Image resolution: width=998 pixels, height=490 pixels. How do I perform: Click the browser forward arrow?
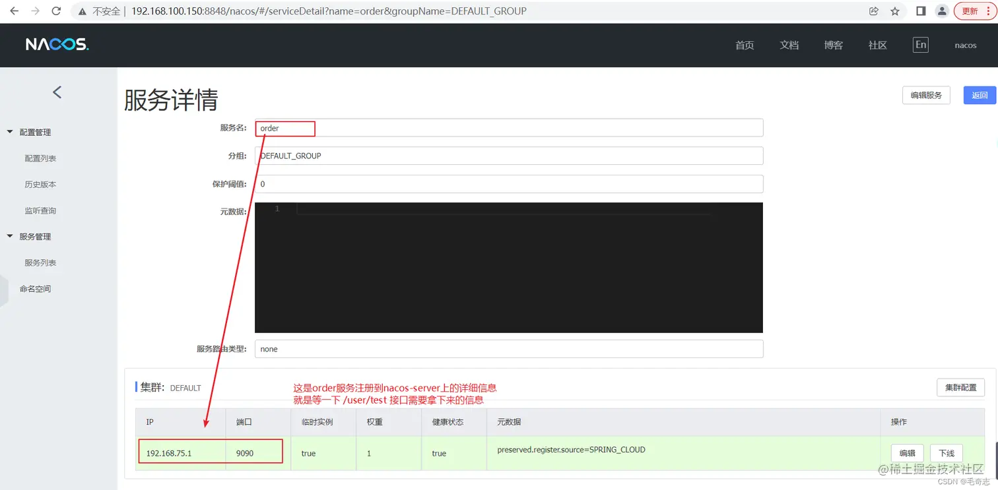point(35,11)
